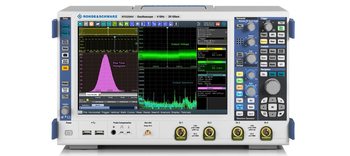Click the trigger Levels knob
350x156 pixels.
click(x=268, y=27)
